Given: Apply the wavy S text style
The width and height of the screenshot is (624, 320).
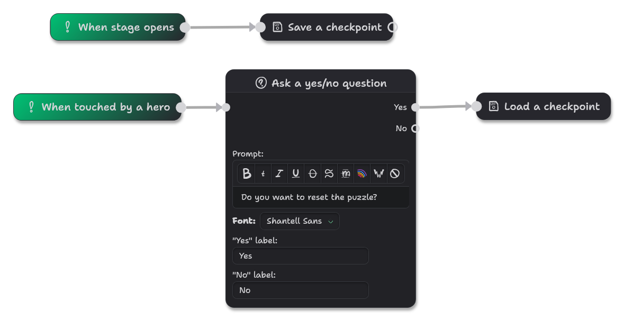Looking at the screenshot, I should (329, 173).
